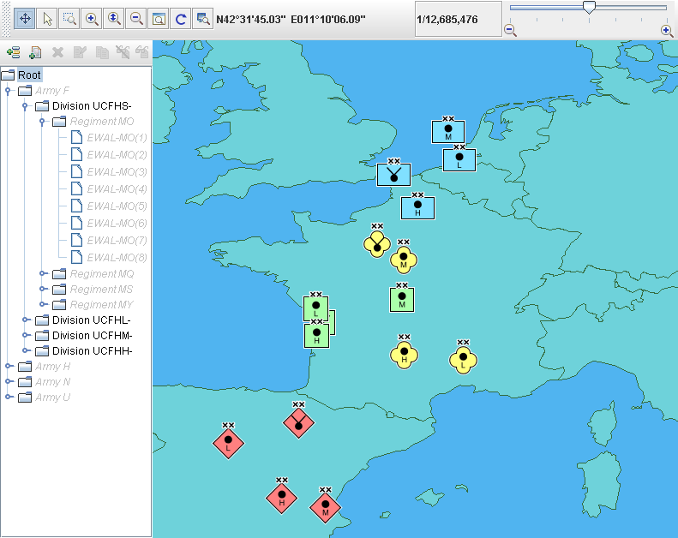Expand the Army H tree node

(x=9, y=367)
